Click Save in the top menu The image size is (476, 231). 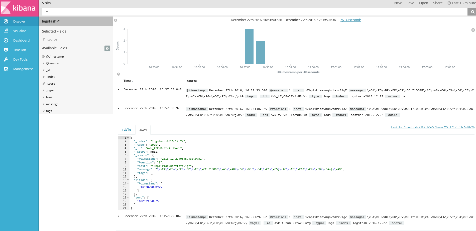pos(410,3)
